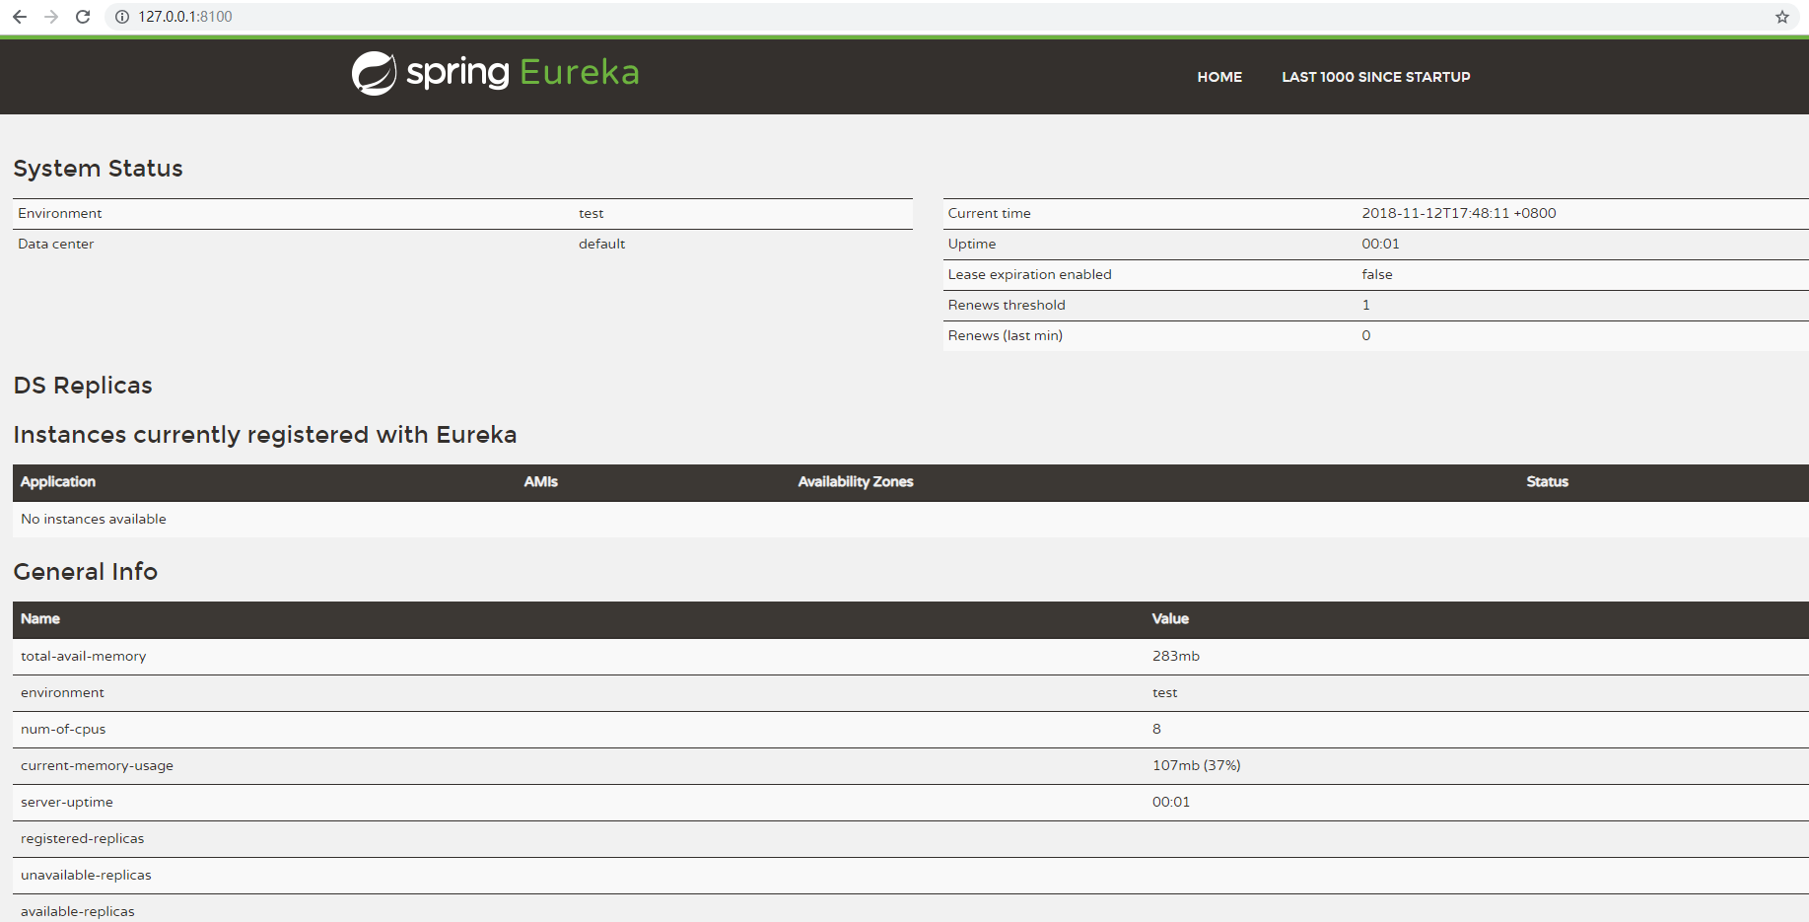Select Instances currently registered with Eureka heading
Image resolution: width=1809 pixels, height=922 pixels.
pos(265,435)
